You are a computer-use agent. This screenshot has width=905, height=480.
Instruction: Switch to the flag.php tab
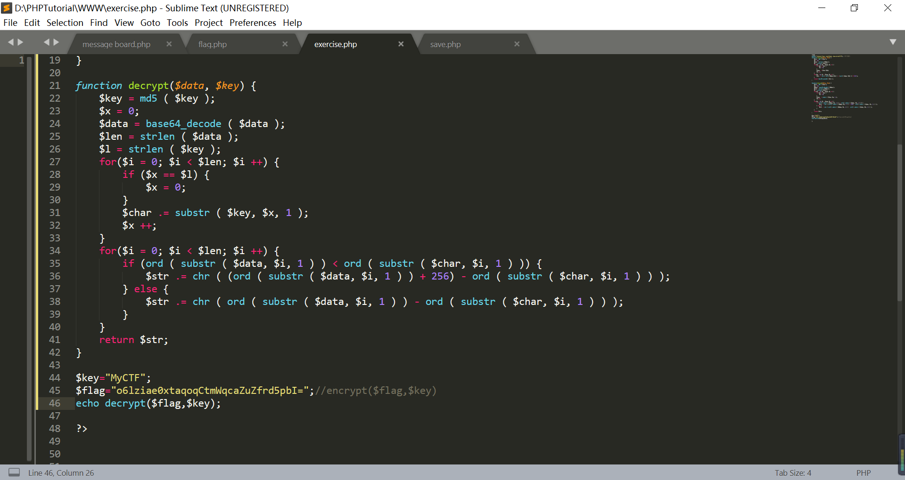coord(213,44)
